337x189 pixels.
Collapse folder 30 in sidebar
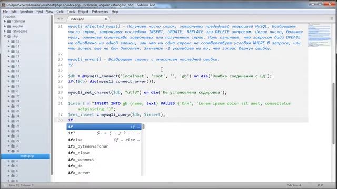(9, 151)
